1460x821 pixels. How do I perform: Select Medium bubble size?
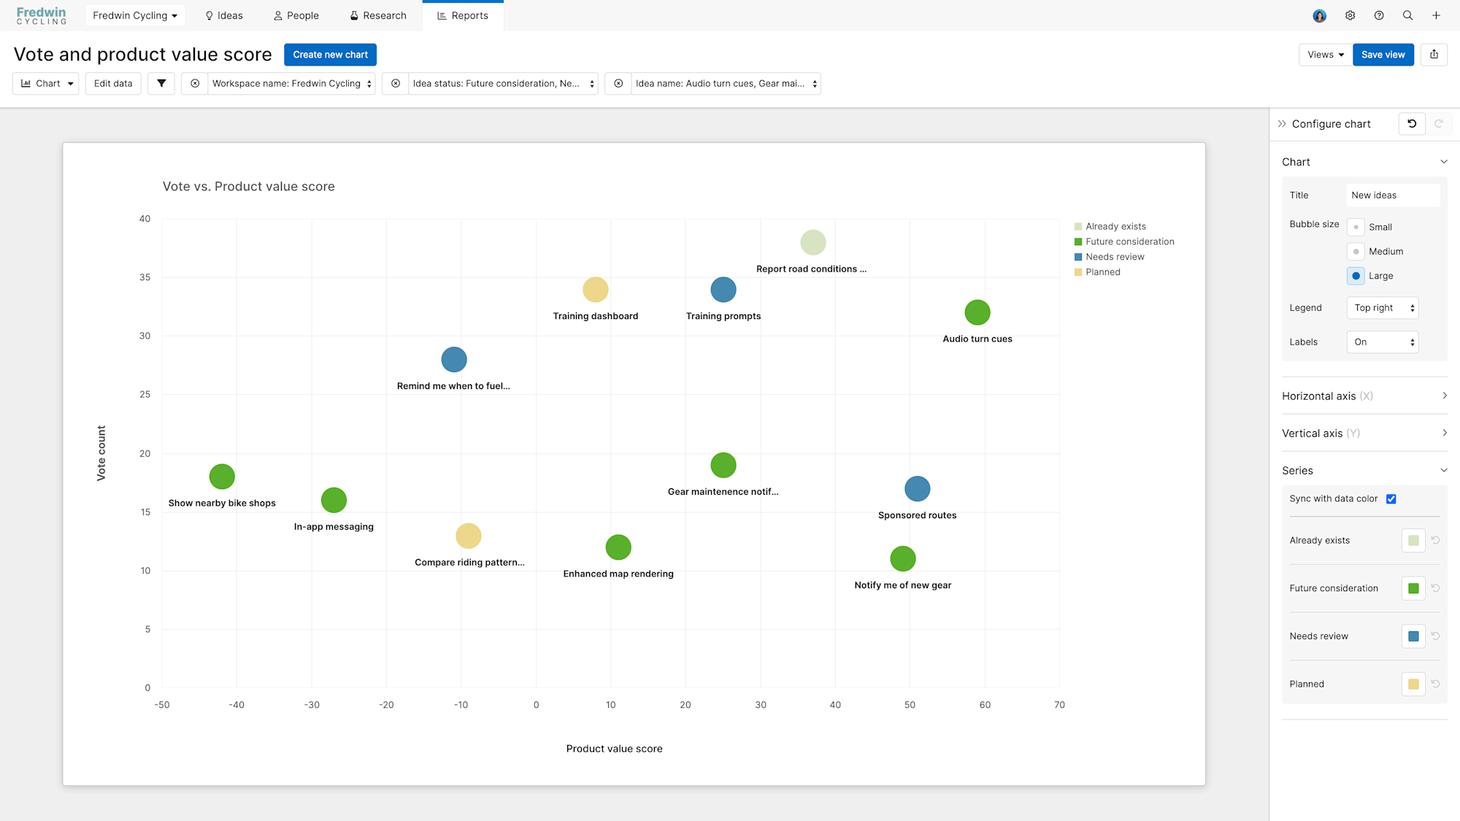point(1356,251)
